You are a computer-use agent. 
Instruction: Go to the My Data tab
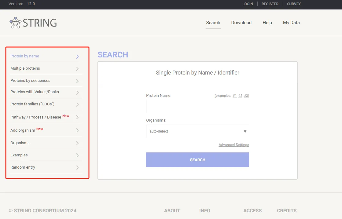[x=291, y=23]
